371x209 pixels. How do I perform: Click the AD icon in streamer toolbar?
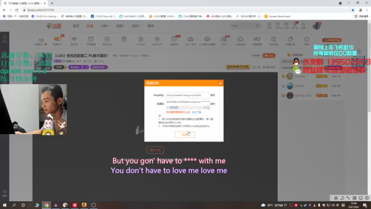108,39
